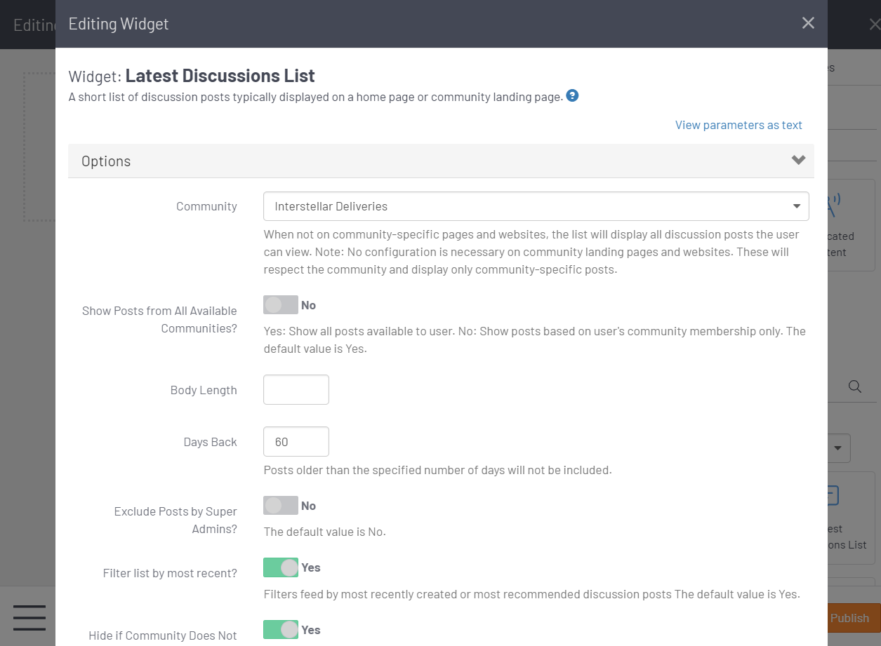Toggle Exclude Posts by Super Admins switch
This screenshot has width=881, height=646.
tap(281, 506)
